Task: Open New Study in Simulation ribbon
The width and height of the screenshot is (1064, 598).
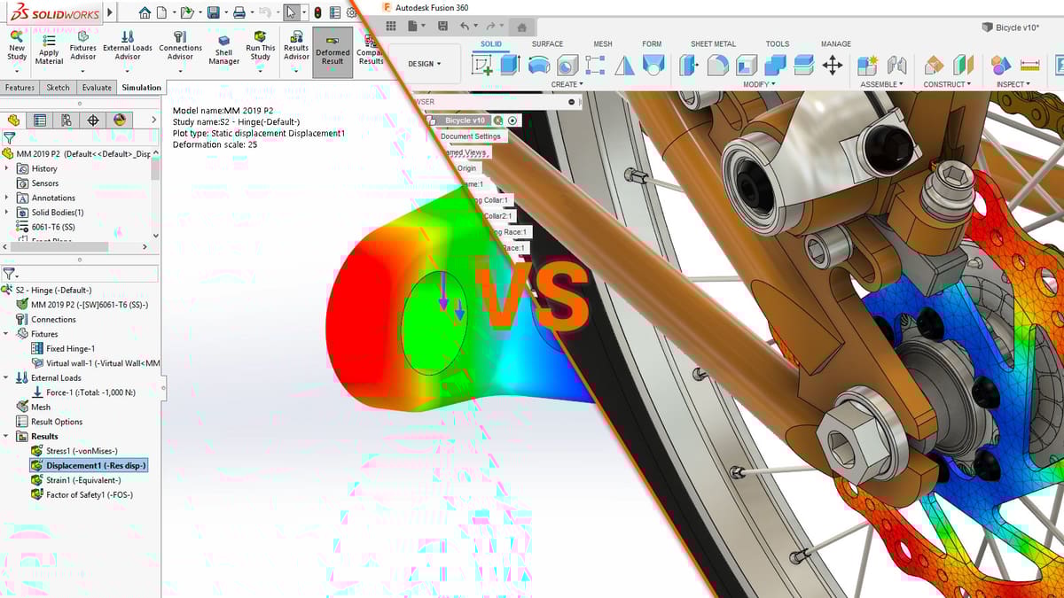Action: pos(17,46)
